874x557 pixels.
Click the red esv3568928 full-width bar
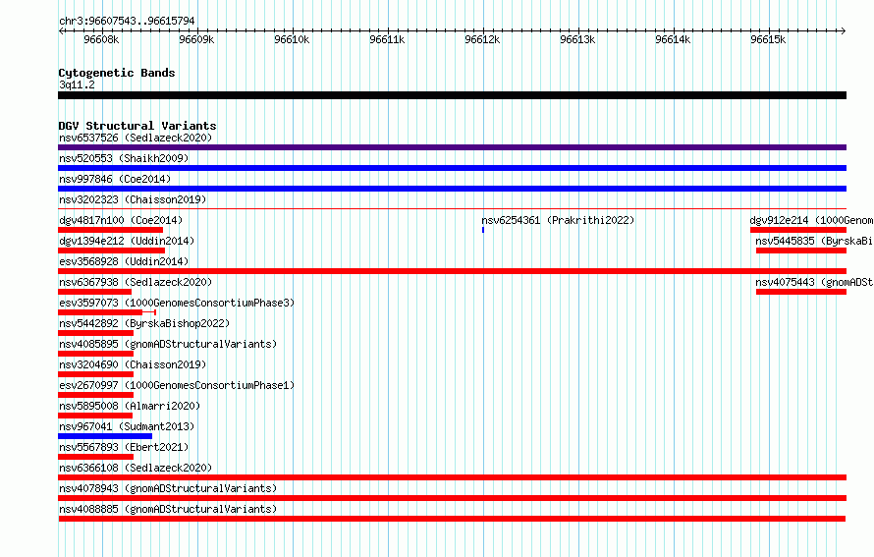[452, 271]
